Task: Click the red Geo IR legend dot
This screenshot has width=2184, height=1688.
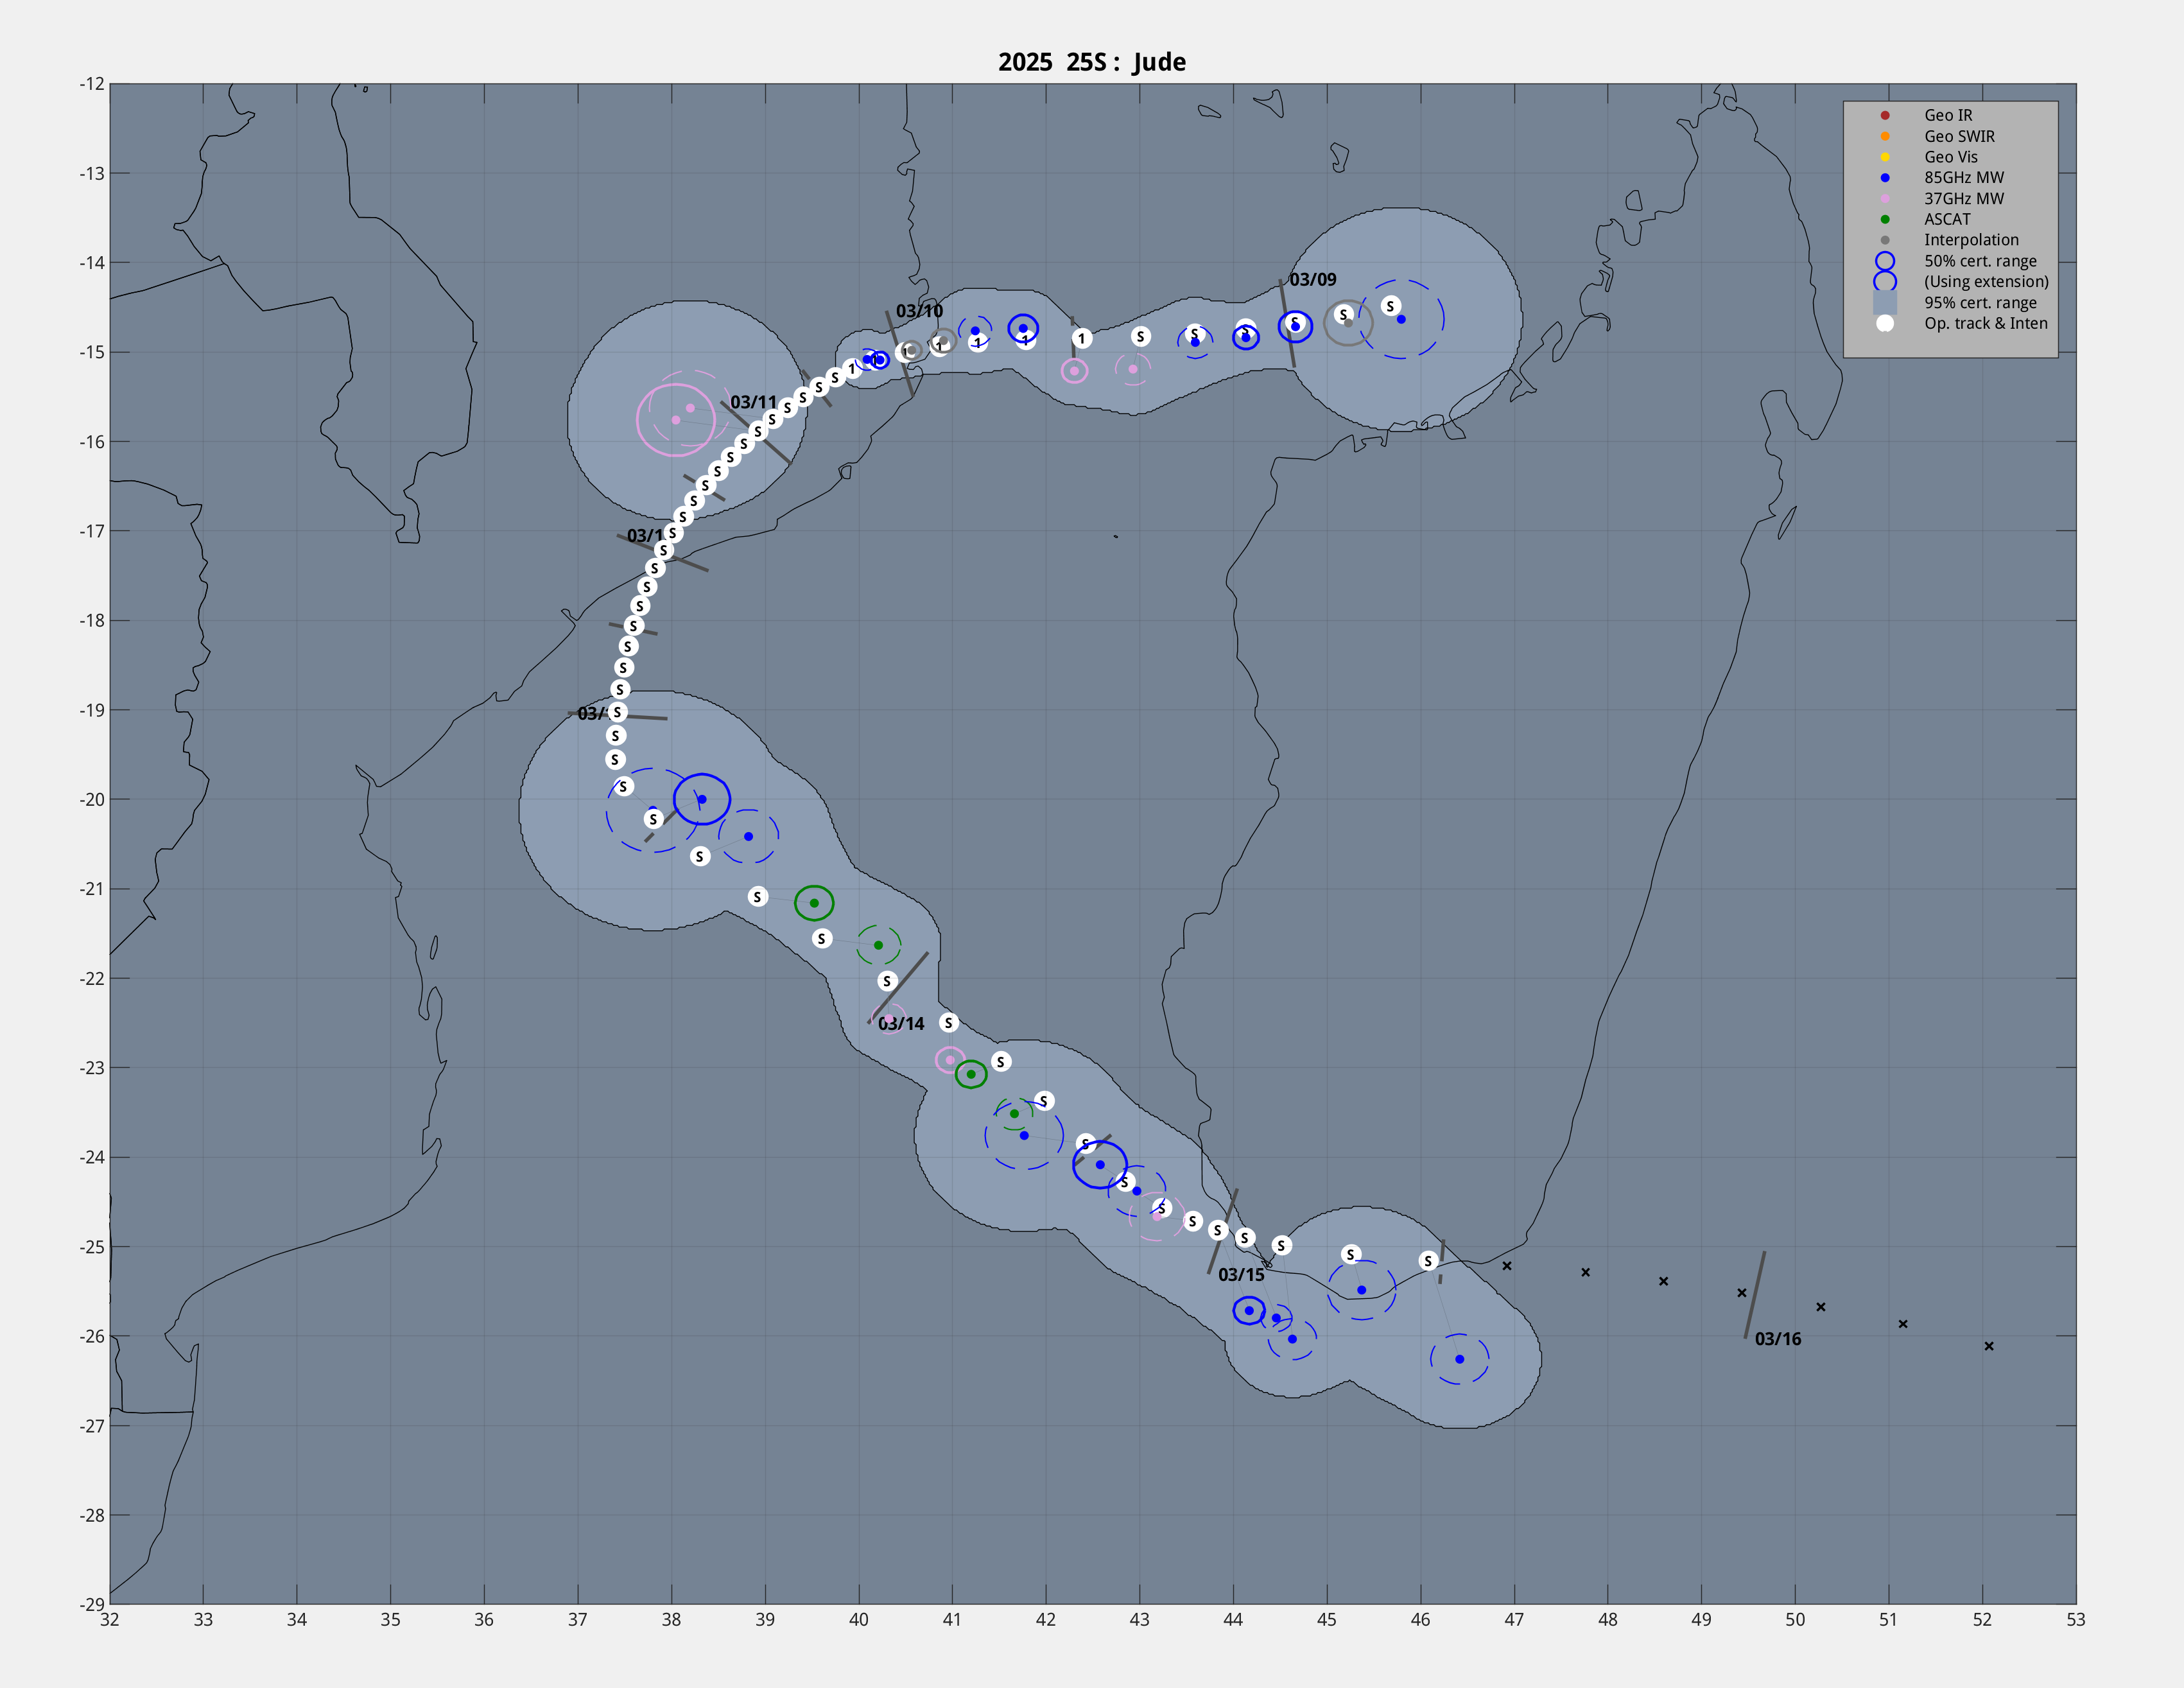Action: (x=1885, y=115)
